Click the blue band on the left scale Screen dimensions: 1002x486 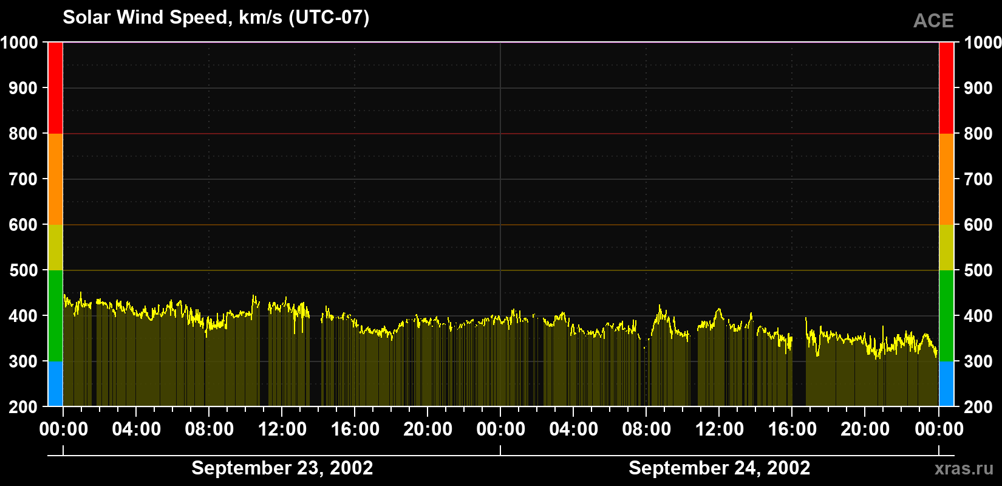pos(55,384)
